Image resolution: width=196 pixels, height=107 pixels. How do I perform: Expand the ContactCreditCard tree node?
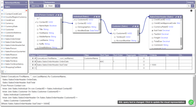(x=2, y=14)
